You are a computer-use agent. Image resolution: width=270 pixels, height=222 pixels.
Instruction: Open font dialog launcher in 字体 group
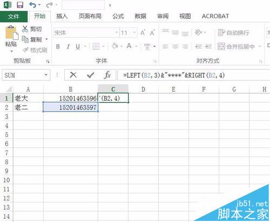tap(155, 61)
